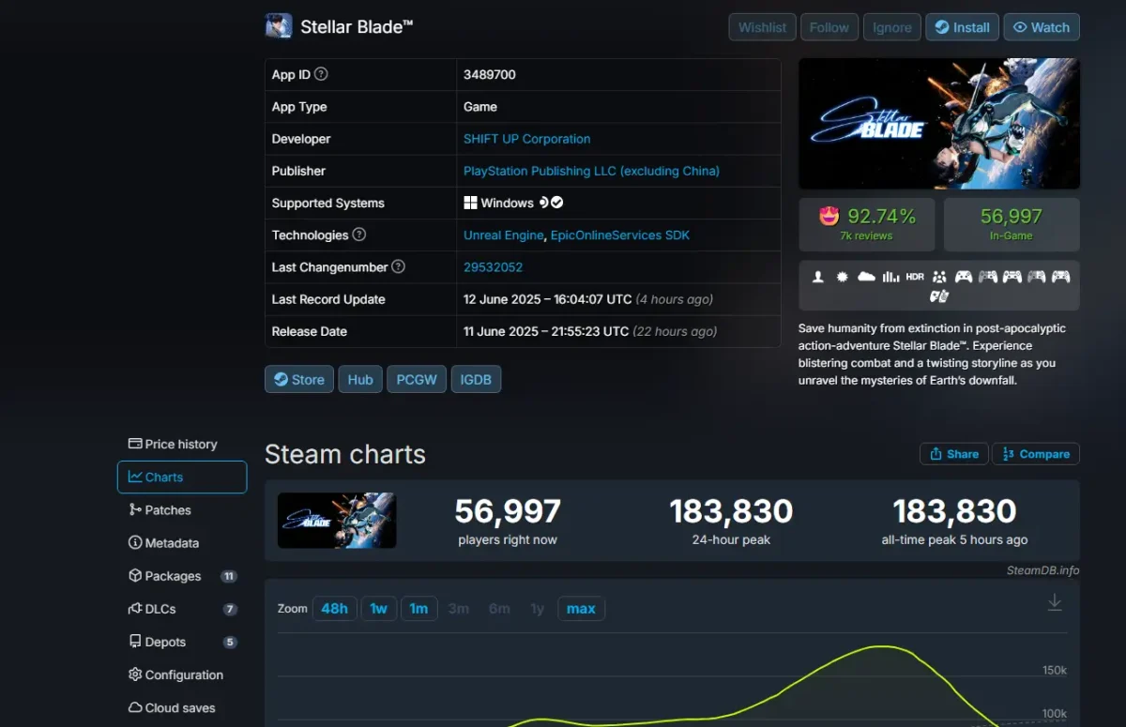Click the peak of the player chart line
The width and height of the screenshot is (1126, 727).
click(883, 646)
